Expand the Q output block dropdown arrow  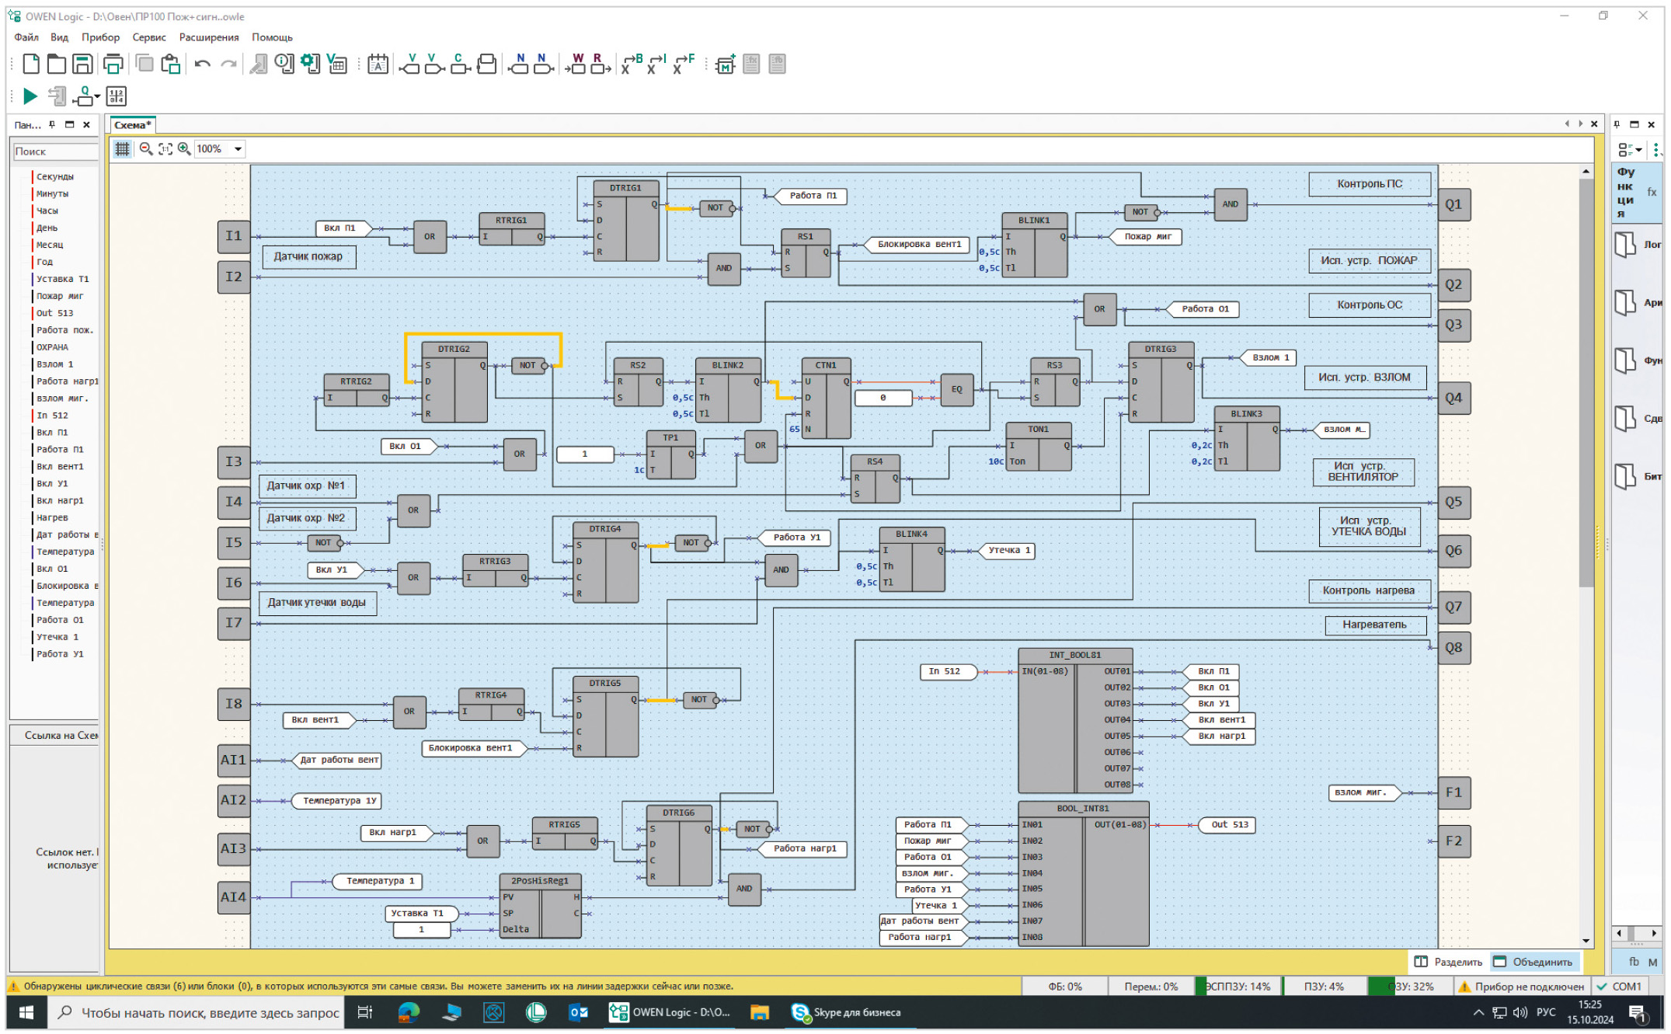point(98,97)
